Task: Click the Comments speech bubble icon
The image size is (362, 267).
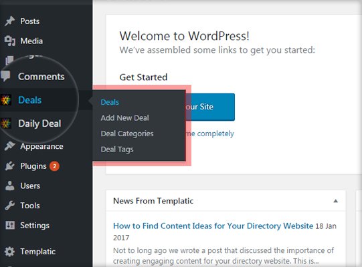Action: (5, 77)
